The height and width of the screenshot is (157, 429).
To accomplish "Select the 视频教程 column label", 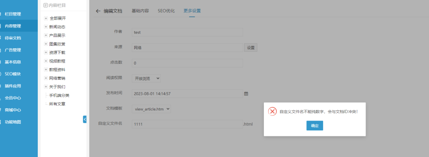I will pyautogui.click(x=57, y=61).
